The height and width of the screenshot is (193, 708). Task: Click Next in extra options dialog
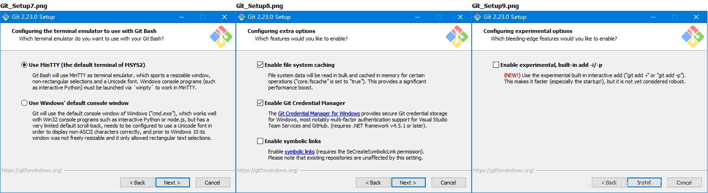click(408, 183)
